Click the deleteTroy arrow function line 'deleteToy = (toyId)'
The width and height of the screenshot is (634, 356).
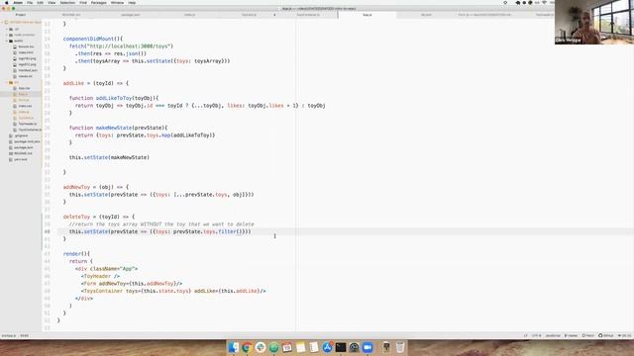coord(99,217)
